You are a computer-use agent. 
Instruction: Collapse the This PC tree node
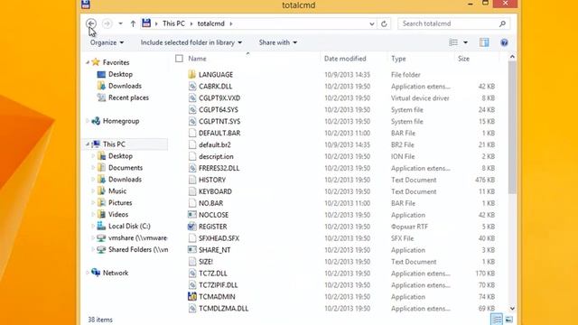pos(88,144)
